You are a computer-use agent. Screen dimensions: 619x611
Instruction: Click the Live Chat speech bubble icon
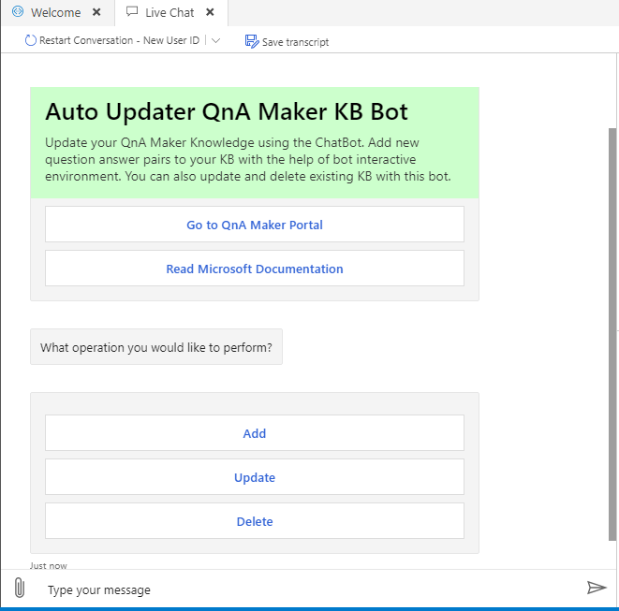click(132, 11)
